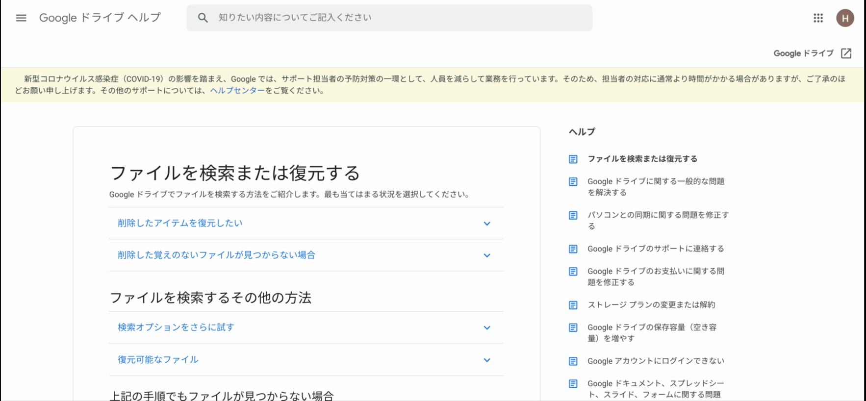Viewport: 866px width, 401px height.
Task: Click the Google ドライブ ヘルプ title
Action: [100, 18]
